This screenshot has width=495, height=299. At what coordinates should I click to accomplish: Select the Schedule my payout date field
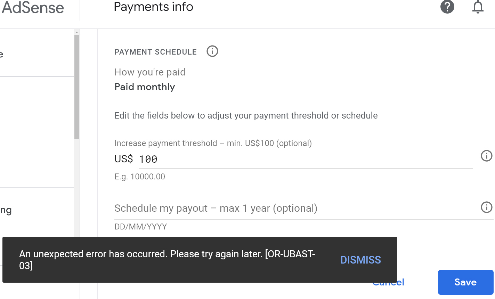[x=304, y=208]
